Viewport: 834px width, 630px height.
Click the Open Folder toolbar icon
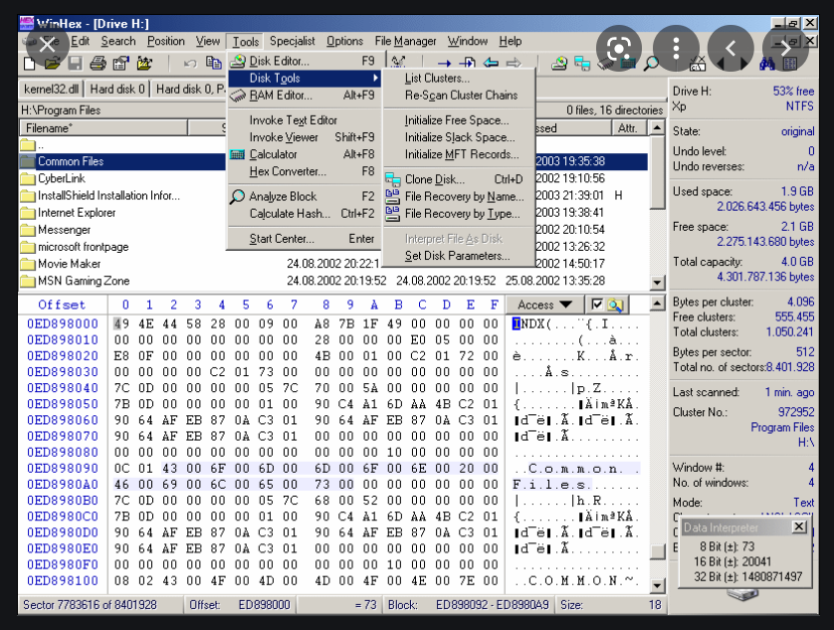(144, 64)
